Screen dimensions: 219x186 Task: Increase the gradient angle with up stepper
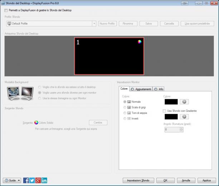click(x=181, y=128)
